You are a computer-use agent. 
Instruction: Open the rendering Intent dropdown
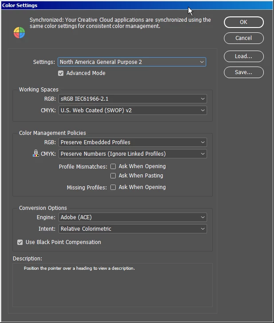(133, 229)
